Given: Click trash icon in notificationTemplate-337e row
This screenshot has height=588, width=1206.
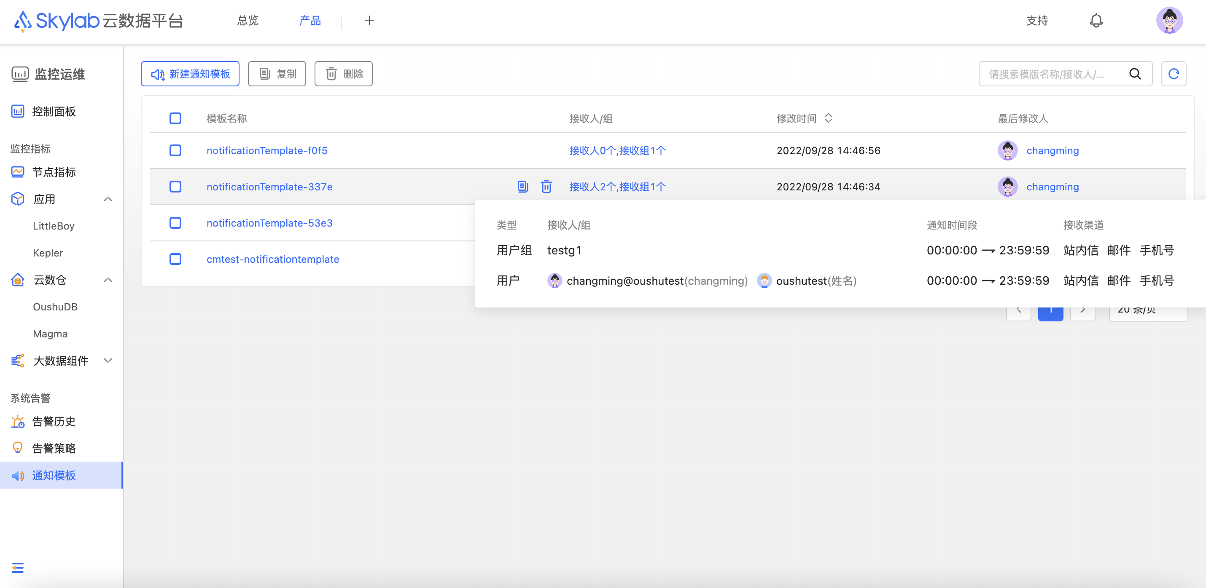Looking at the screenshot, I should click(x=546, y=187).
